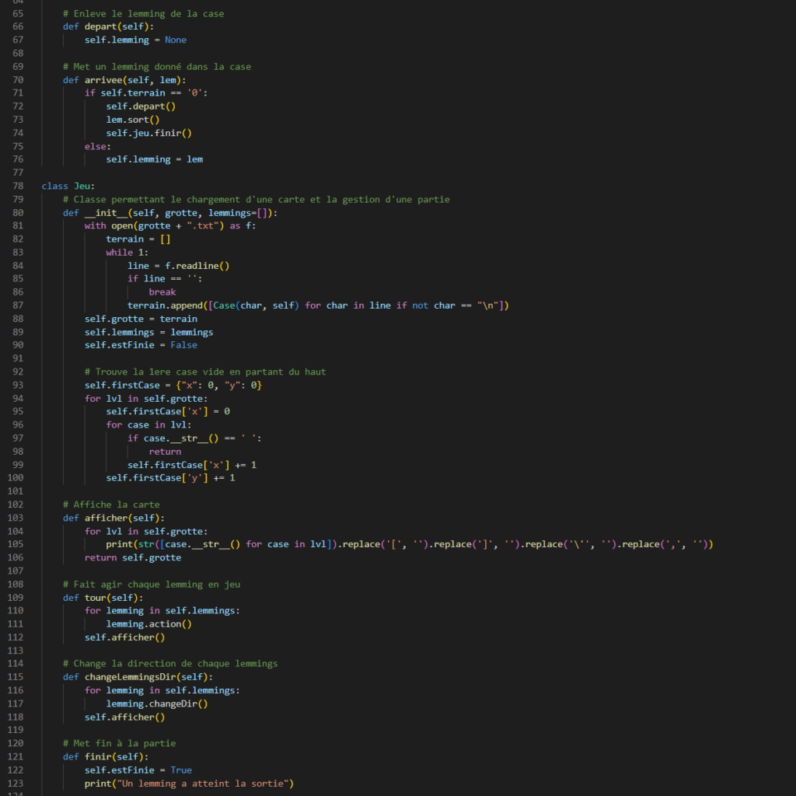The image size is (796, 796).
Task: Click the 'return' keyword on line 98
Action: tap(165, 452)
